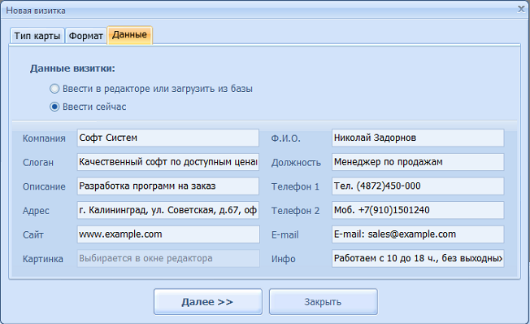Close the Новая визитка dialog with X
Viewport: 530px width, 324px height.
coord(521,9)
